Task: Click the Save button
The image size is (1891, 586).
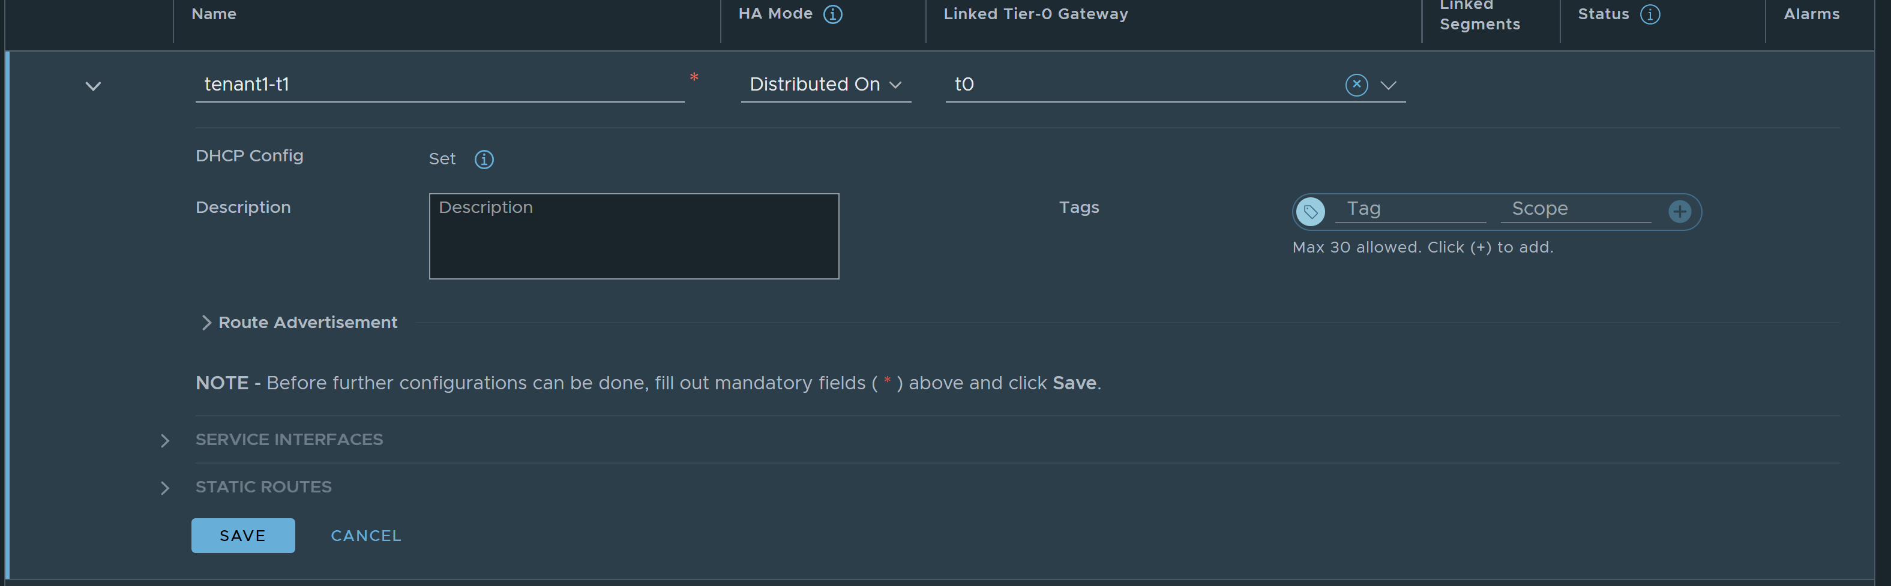Action: pos(243,536)
